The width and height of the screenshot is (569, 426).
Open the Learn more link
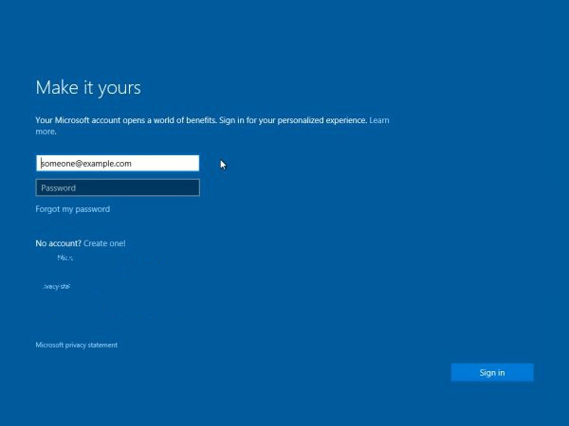point(378,120)
